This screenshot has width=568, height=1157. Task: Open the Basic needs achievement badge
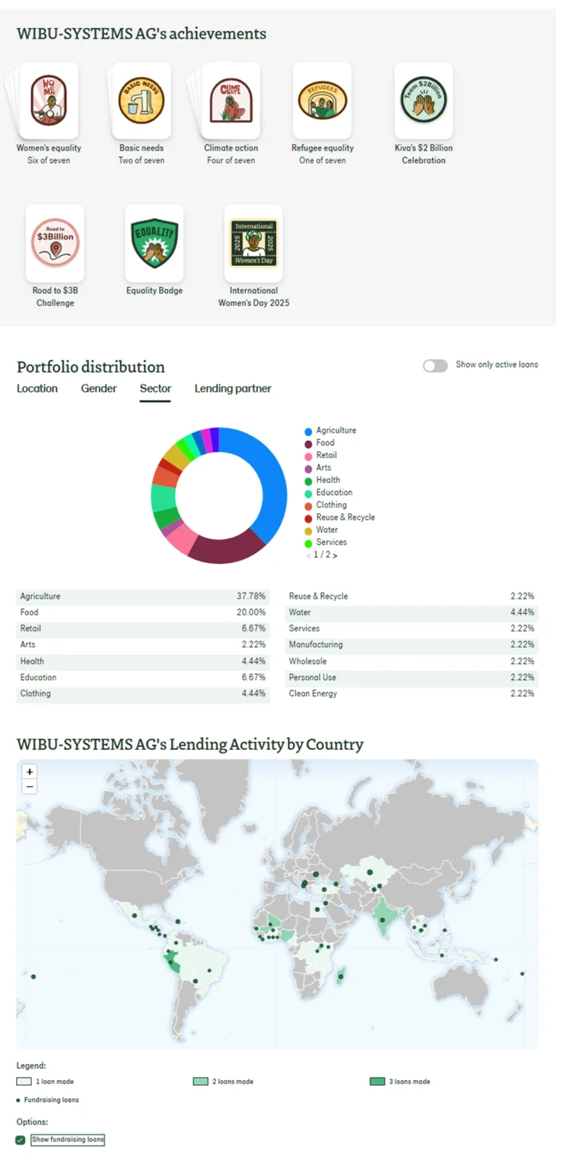click(x=142, y=100)
